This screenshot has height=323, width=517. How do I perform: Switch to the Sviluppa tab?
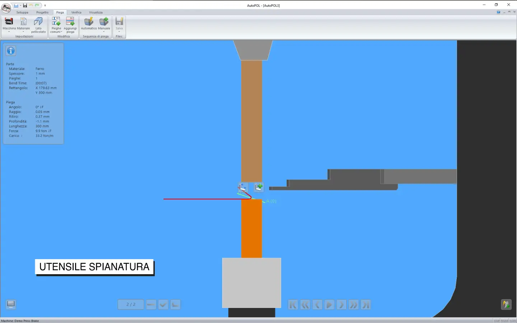tap(22, 13)
